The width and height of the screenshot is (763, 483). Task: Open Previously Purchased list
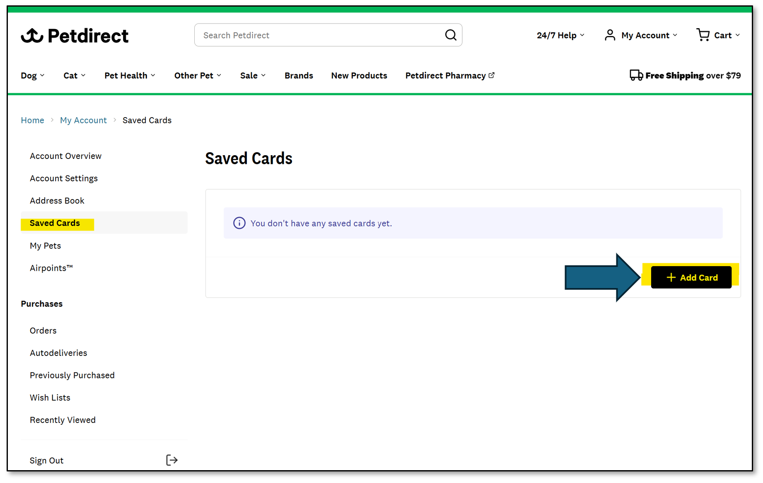[72, 375]
